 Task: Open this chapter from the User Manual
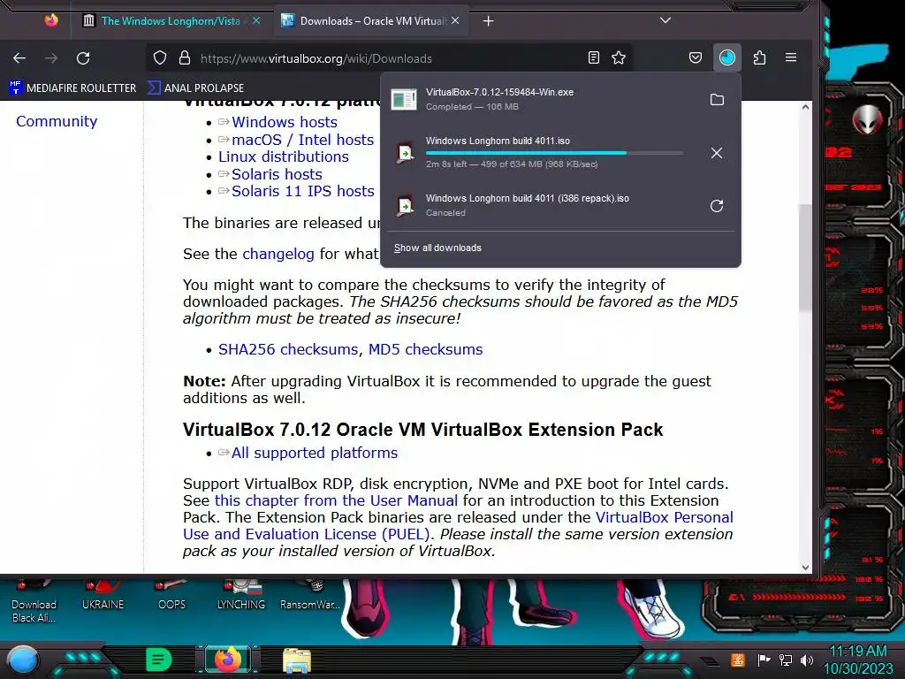click(336, 500)
